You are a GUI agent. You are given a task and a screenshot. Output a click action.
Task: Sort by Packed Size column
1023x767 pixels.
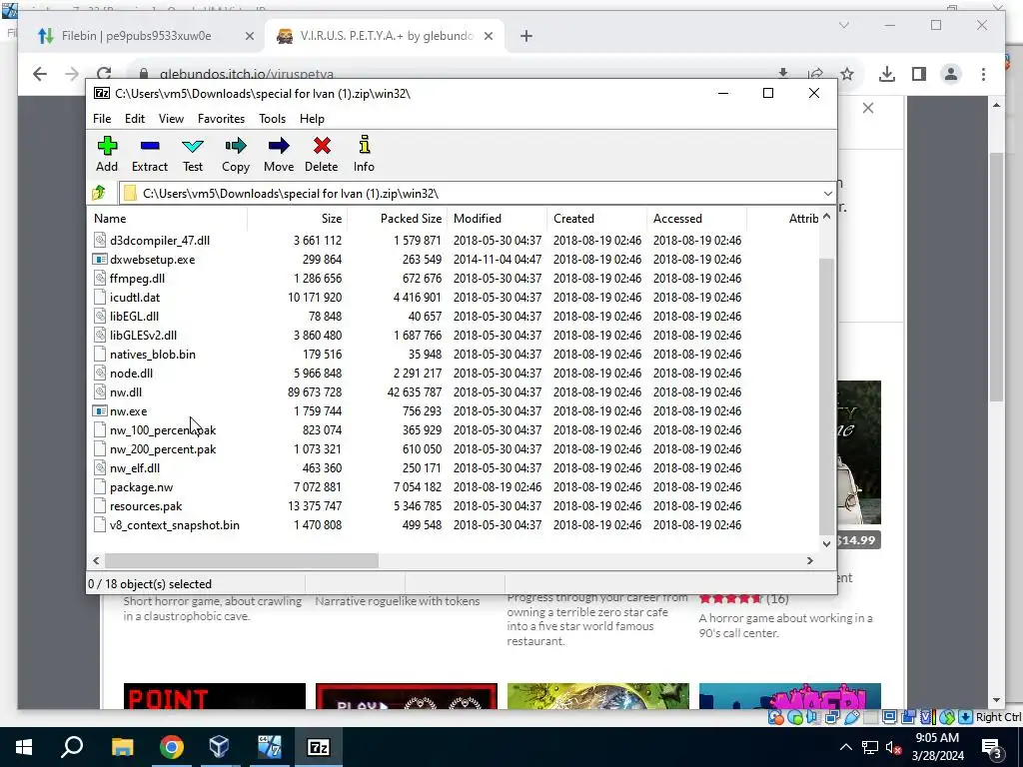tap(397, 219)
